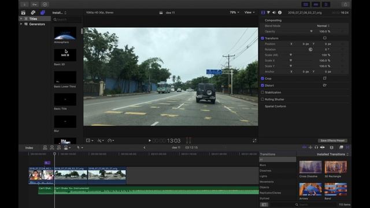Open the Select arrow tool dropdown
The height and width of the screenshot is (208, 370).
(x=80, y=148)
